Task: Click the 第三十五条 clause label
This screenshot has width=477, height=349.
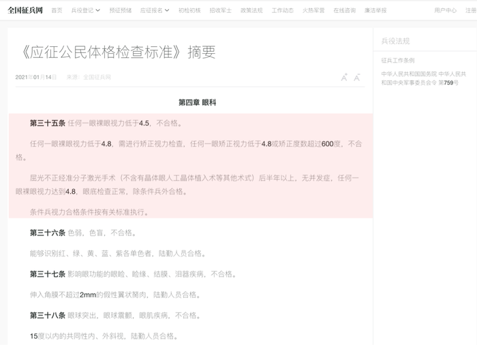Action: 48,123
